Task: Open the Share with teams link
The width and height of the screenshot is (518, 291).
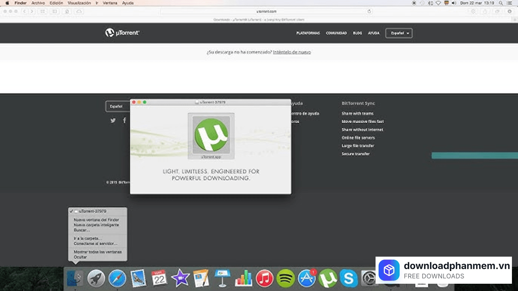Action: (x=357, y=114)
